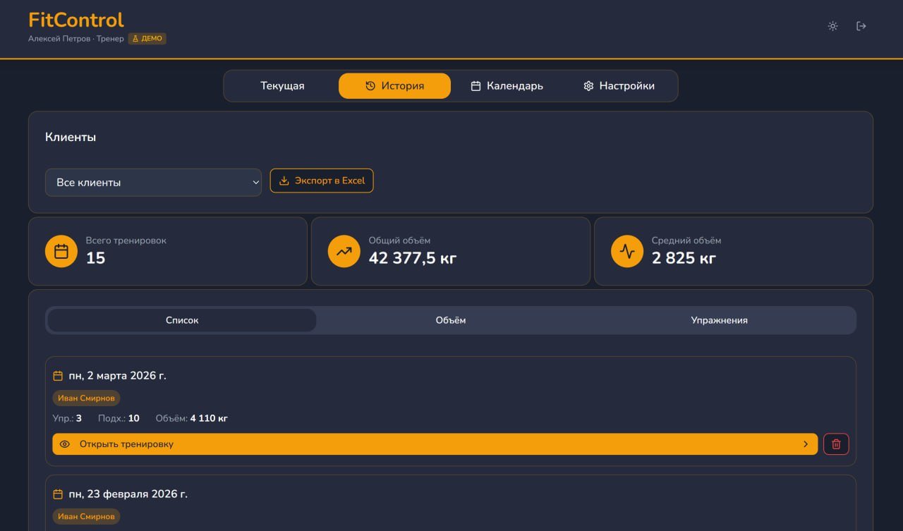Viewport: 903px width, 531px height.
Task: Click the Клиенты heading
Action: pos(71,137)
